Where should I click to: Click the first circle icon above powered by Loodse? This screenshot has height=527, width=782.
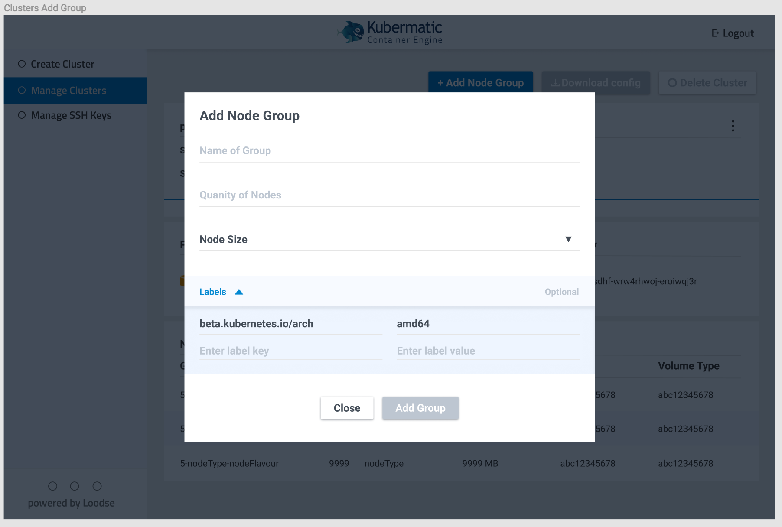52,486
